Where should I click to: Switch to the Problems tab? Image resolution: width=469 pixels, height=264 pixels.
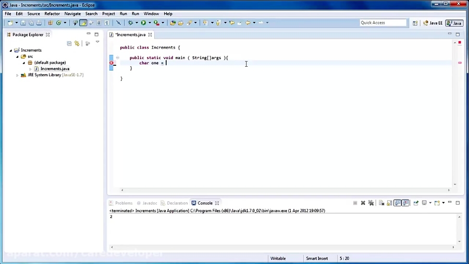(x=121, y=203)
